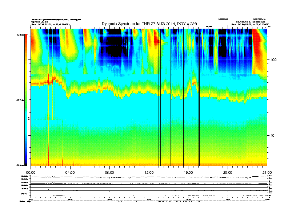Click the -150.00 color scale label
This screenshot has height=222, width=288.
20,165
